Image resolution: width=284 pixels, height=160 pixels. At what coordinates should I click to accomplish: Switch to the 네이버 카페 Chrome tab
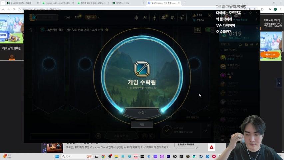[93, 3]
